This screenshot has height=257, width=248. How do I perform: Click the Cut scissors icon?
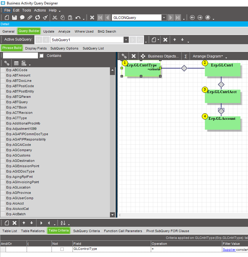55,17
